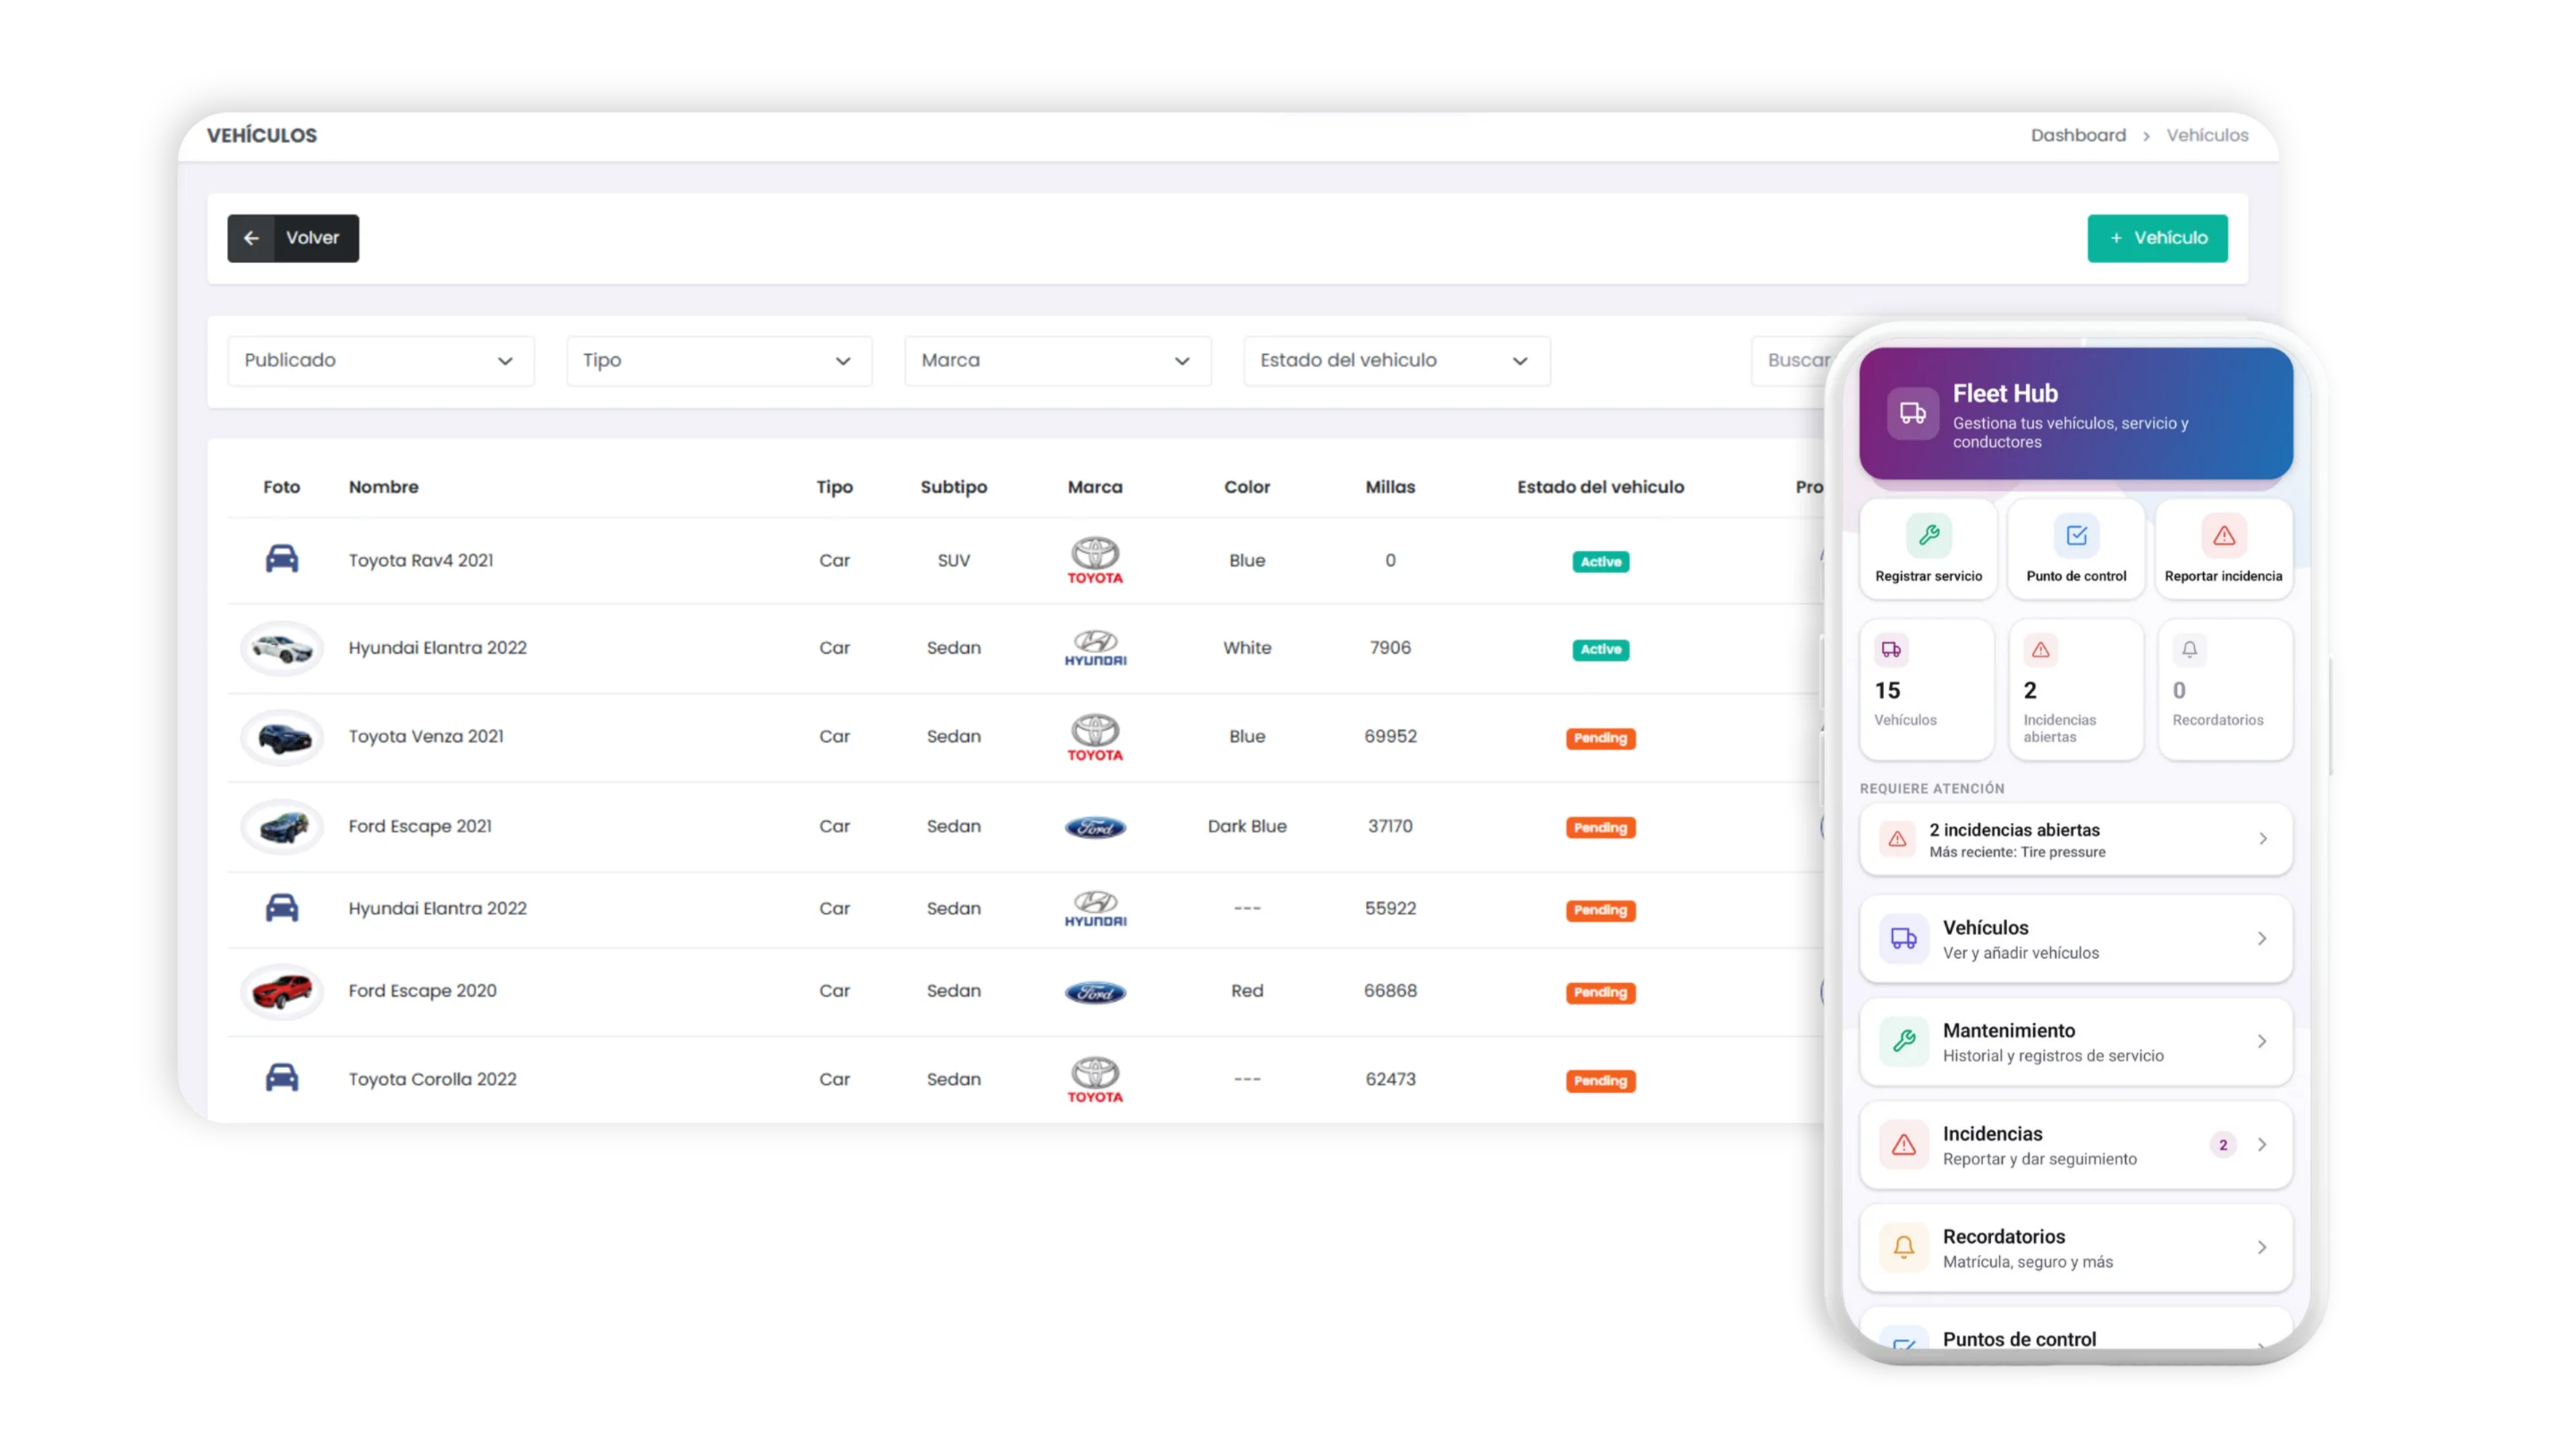Click the placeholder car icon for Toyota Rav4 2021
Screen dimensions: 2576x1449
coord(281,559)
